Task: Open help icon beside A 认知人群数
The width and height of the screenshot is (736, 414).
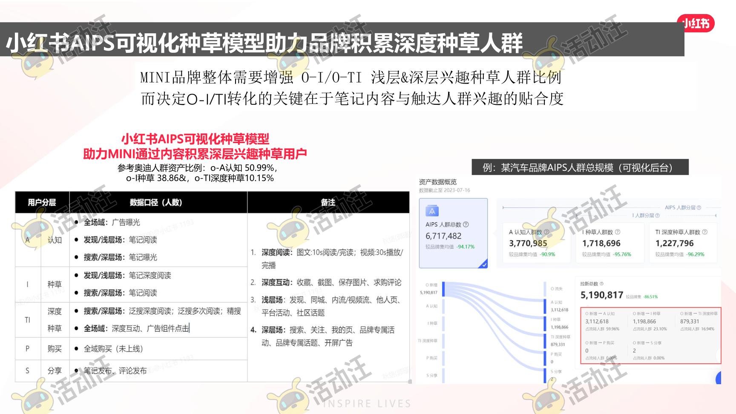Action: pyautogui.click(x=546, y=232)
